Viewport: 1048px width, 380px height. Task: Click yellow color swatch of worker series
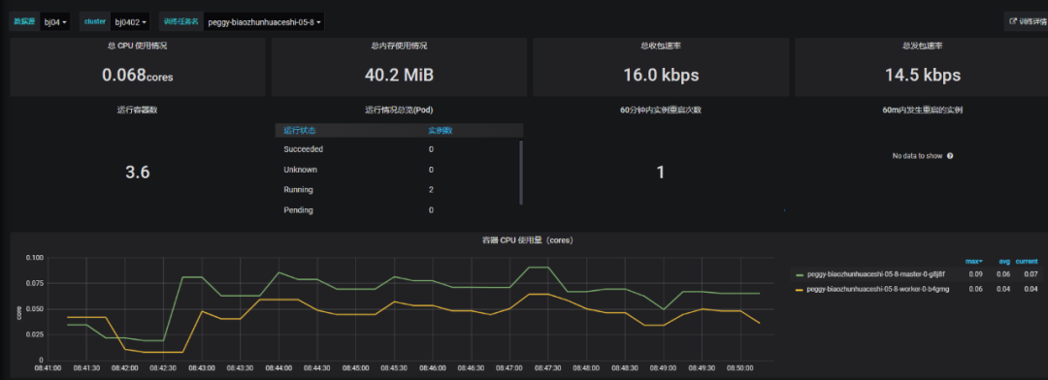tap(800, 289)
